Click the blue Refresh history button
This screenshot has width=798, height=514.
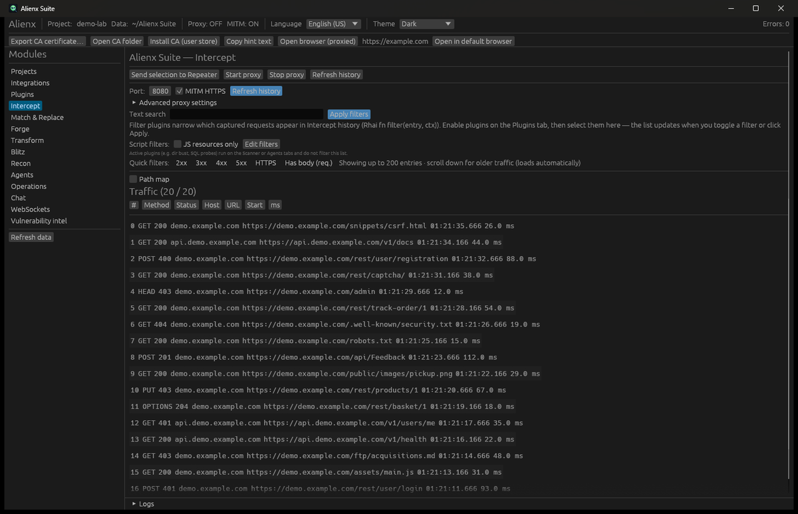coord(257,91)
